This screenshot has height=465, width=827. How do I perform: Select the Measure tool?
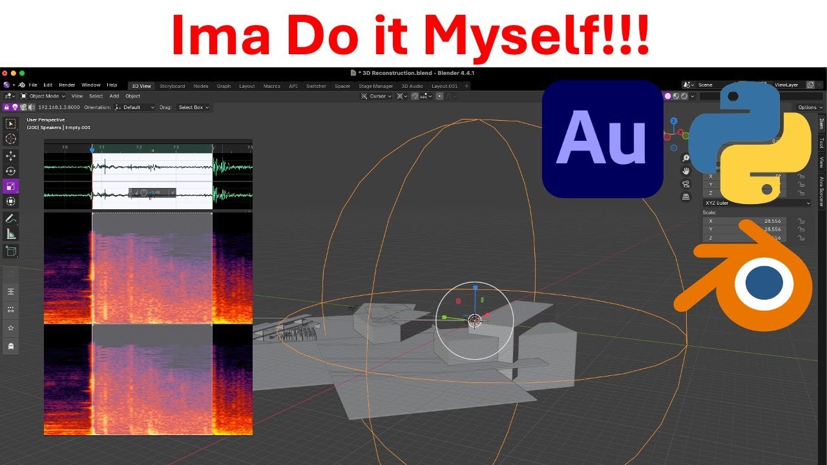click(x=11, y=234)
